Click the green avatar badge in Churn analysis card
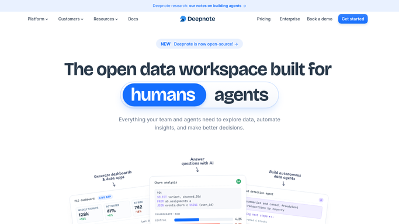 (238, 181)
